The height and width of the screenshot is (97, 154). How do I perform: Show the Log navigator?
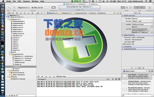coord(32,13)
